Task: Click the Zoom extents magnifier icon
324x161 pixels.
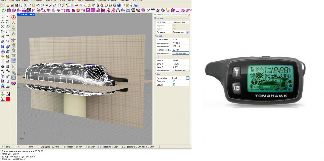Action: tap(59, 5)
